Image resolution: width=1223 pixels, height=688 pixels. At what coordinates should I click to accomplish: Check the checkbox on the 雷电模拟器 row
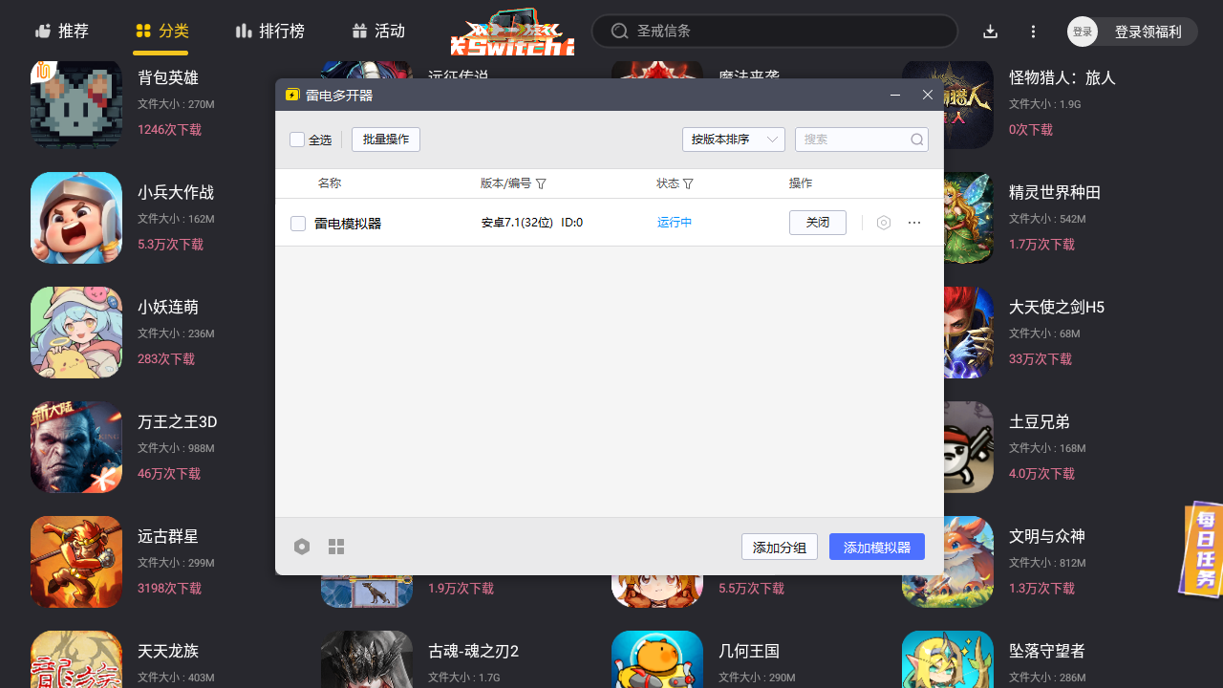coord(297,222)
